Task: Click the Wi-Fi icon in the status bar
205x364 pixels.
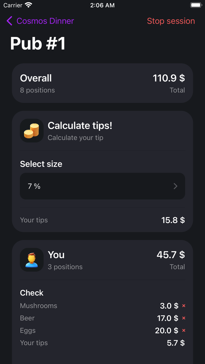Action: pos(28,5)
